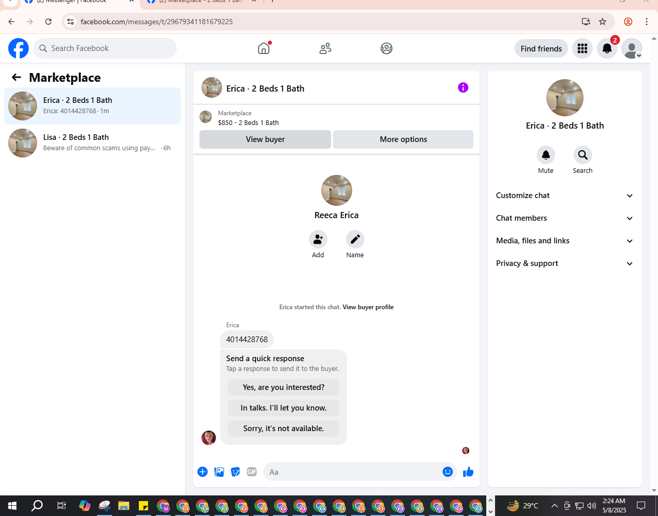
Task: Click the Facebook logo
Action: 19,48
